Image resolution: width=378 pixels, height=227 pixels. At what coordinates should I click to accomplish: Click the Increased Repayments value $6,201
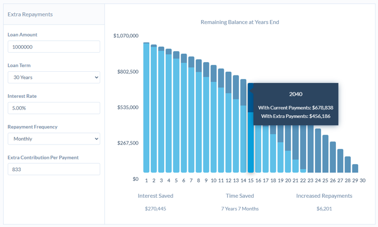324,208
